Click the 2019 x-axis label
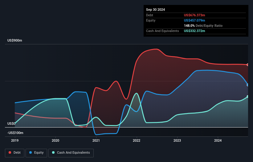 15,140
